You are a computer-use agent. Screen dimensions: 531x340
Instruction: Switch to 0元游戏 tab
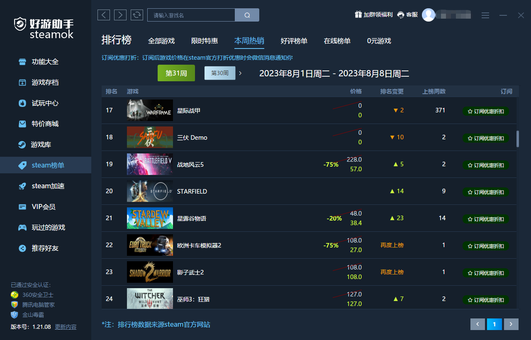(x=379, y=41)
